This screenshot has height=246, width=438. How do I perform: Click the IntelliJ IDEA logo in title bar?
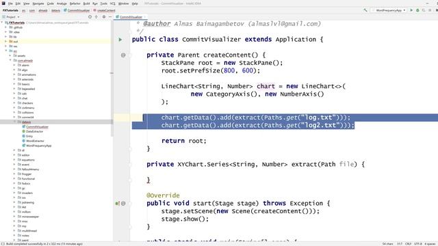(x=3, y=3)
